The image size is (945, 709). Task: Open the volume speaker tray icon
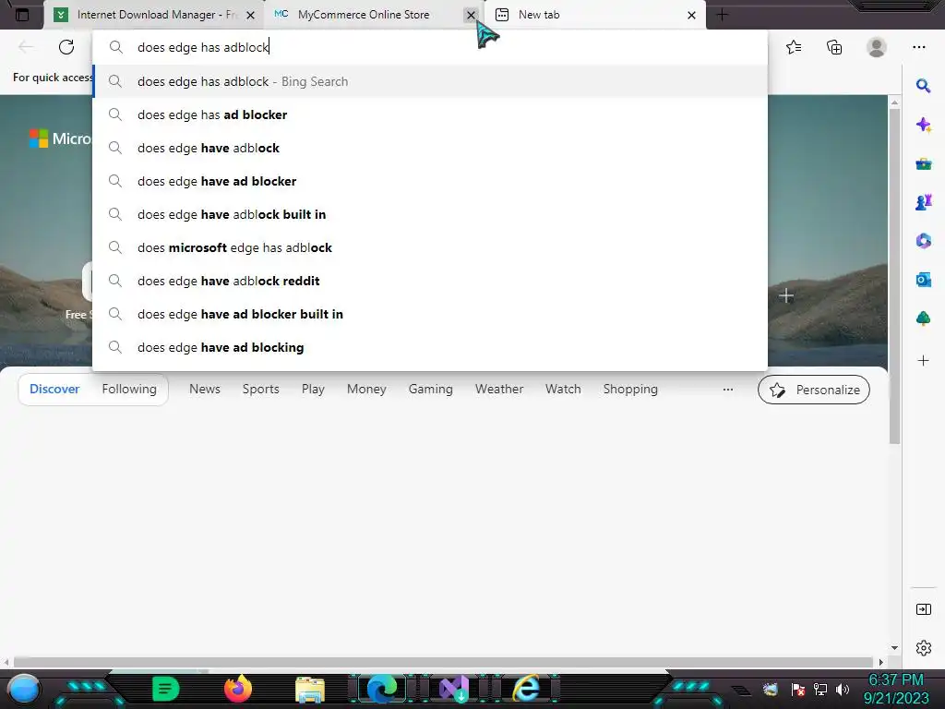[842, 689]
